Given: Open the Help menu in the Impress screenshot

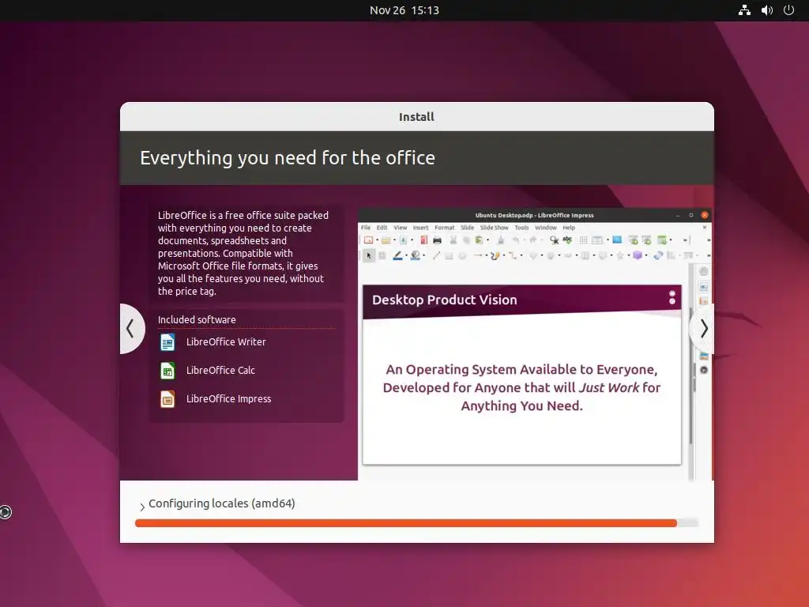Looking at the screenshot, I should [569, 228].
